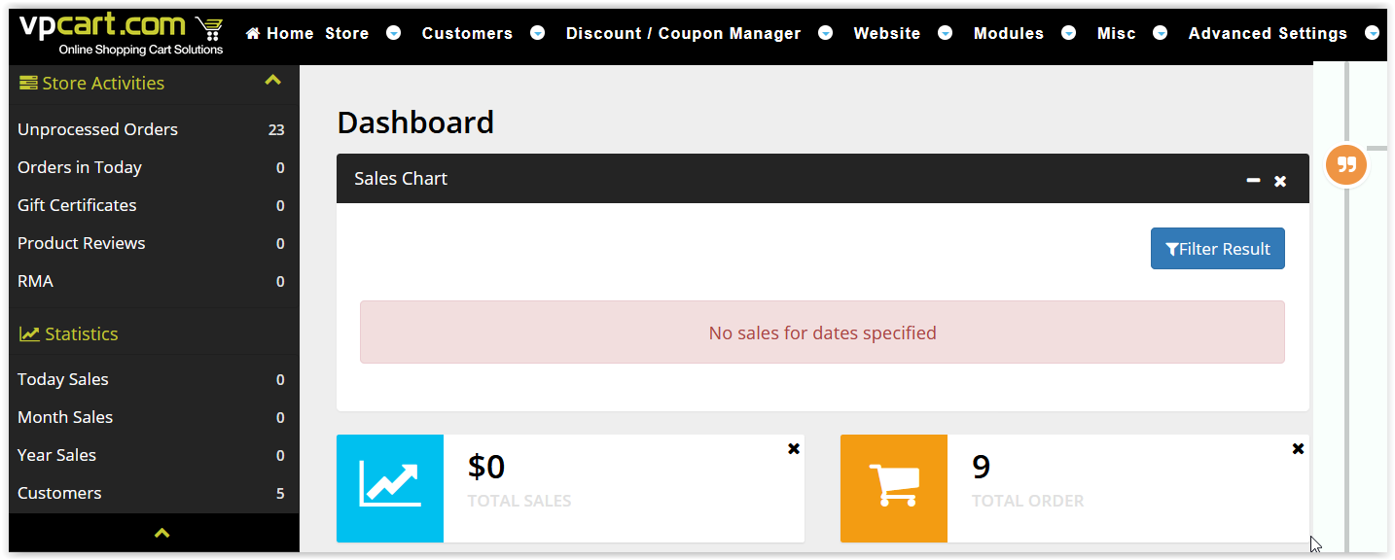Open the Store menu dropdown arrow
This screenshot has height=560, width=1395.
pos(393,33)
